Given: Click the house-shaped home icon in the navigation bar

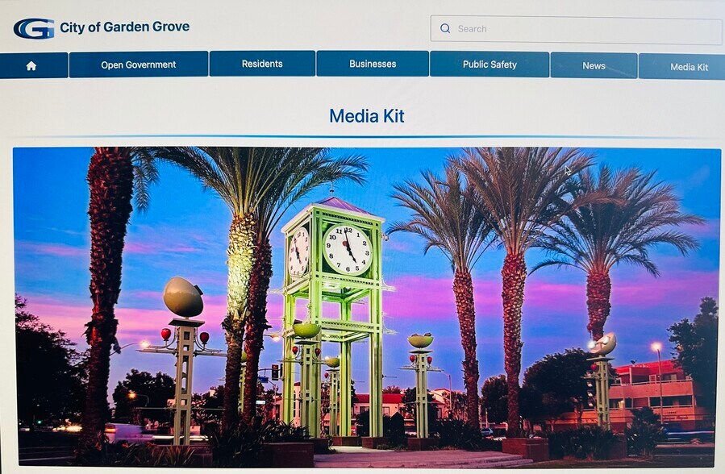Looking at the screenshot, I should point(32,66).
